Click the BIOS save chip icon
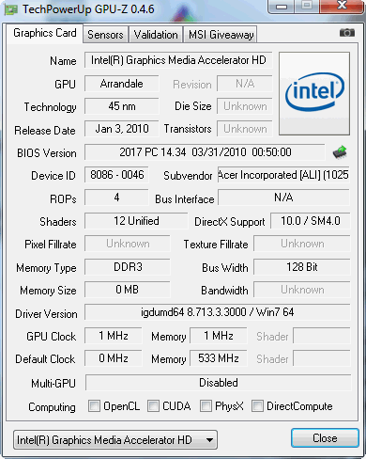This screenshot has width=366, height=459. pyautogui.click(x=340, y=152)
